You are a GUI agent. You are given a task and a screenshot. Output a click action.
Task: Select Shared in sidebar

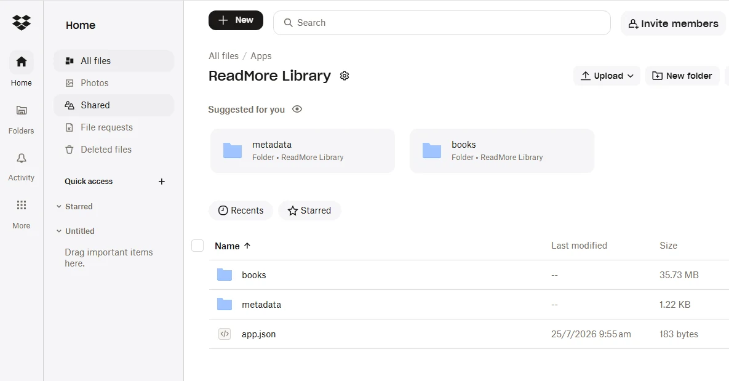pos(114,105)
